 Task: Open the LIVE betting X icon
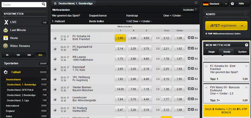pos(6,22)
